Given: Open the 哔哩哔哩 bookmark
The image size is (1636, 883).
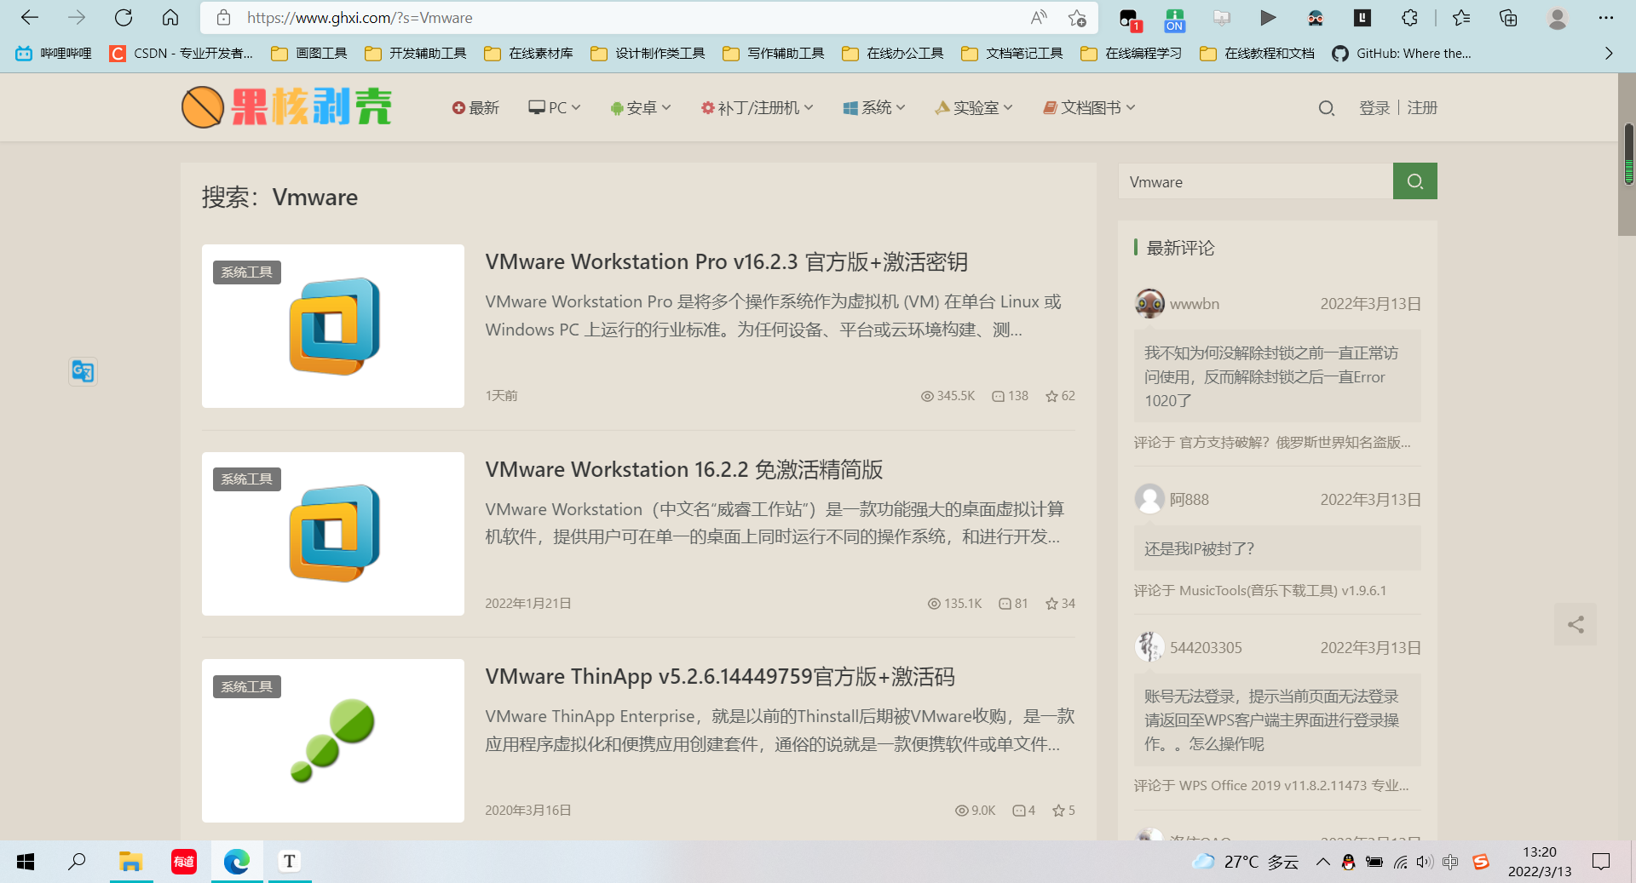Looking at the screenshot, I should click(x=54, y=53).
